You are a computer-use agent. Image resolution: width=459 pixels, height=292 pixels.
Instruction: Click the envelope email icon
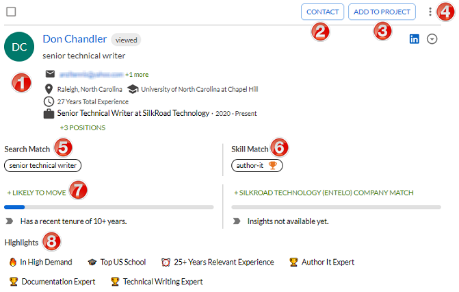(50, 73)
